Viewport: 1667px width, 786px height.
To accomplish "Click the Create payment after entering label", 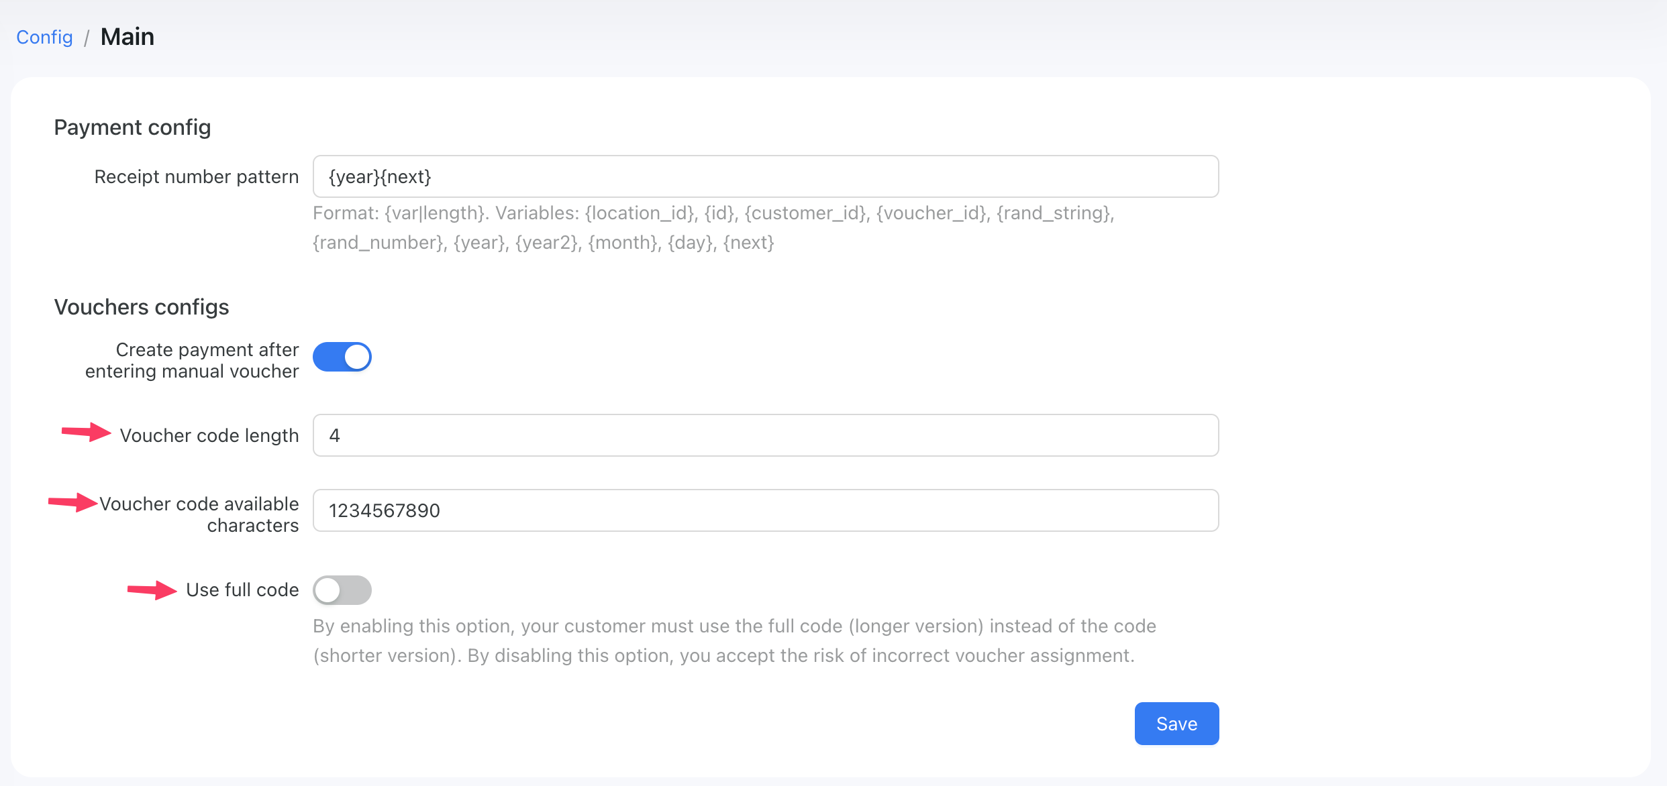I will [x=192, y=360].
